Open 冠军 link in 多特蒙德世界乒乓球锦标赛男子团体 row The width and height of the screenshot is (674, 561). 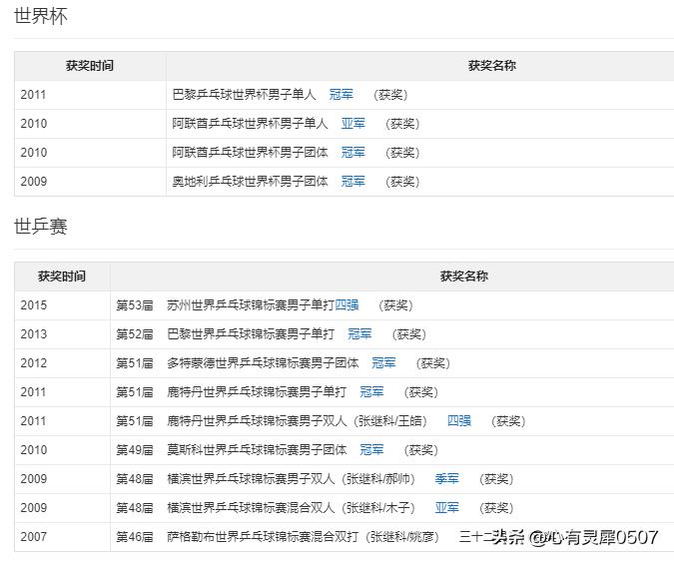pyautogui.click(x=383, y=363)
